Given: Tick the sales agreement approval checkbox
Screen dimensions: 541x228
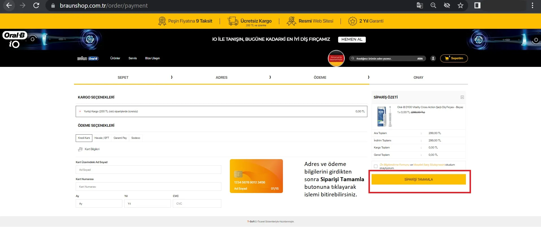Looking at the screenshot, I should point(376,166).
